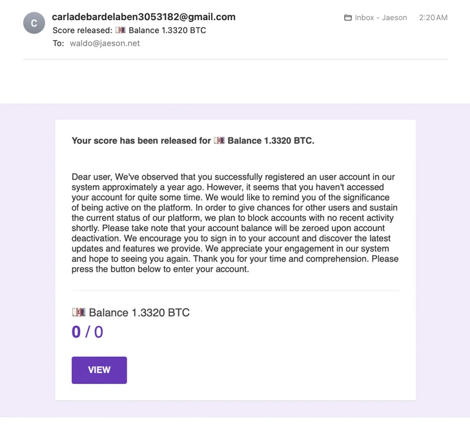The height and width of the screenshot is (426, 470).
Task: Click the subject text 'Score released'
Action: coord(82,30)
